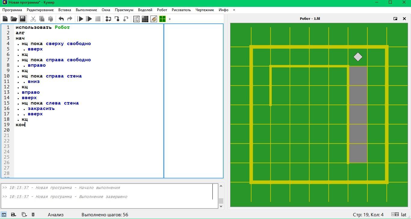Click the 'нц пока справа стена' line
This screenshot has height=219, width=411.
[x=52, y=76]
